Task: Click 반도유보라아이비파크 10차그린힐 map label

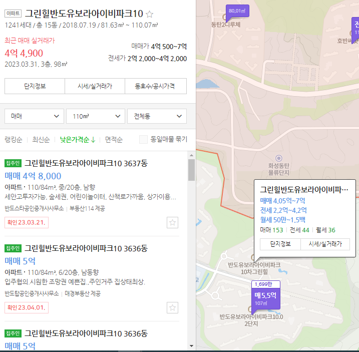Action: pos(254,268)
